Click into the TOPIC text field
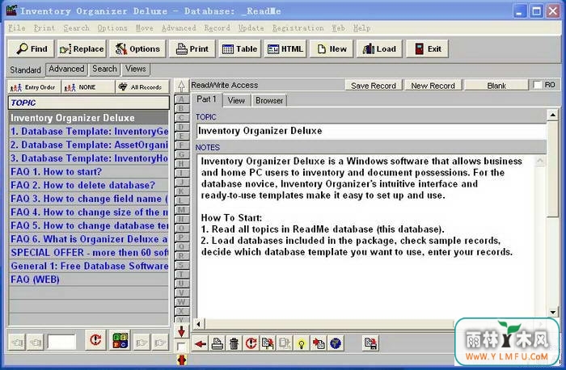 pos(371,131)
